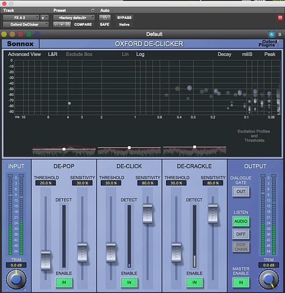Screen dimensions: 285x293
Task: Open the Oxford DeClicker plug-in selector
Action: point(26,24)
